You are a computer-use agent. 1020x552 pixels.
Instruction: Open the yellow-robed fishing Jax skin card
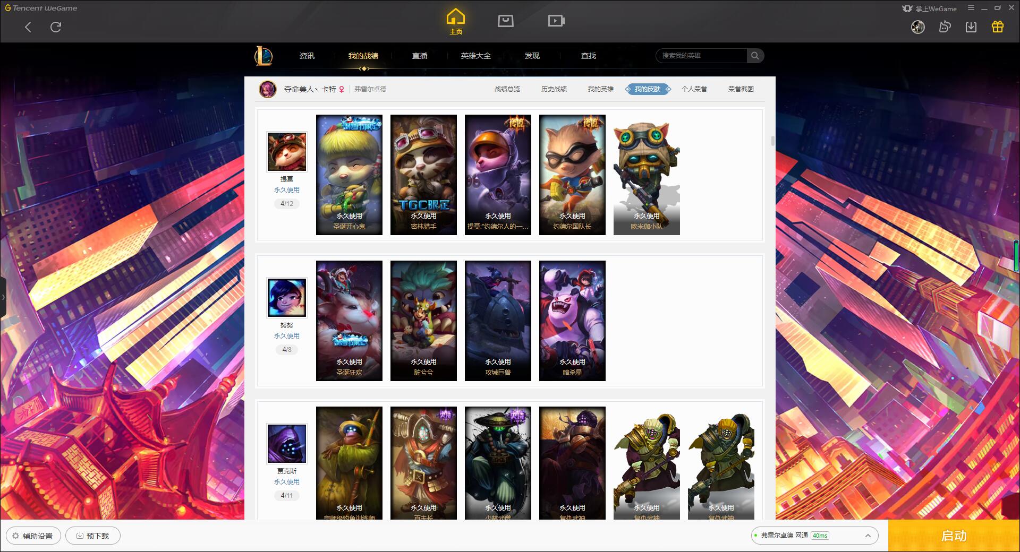349,463
